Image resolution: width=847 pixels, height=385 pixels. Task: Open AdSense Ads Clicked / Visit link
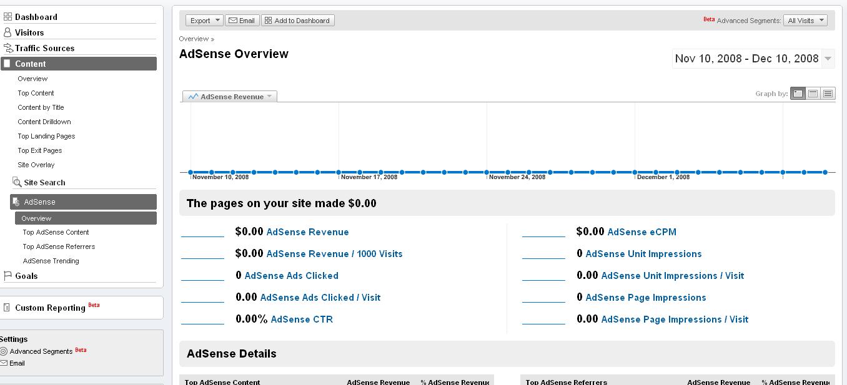point(320,298)
